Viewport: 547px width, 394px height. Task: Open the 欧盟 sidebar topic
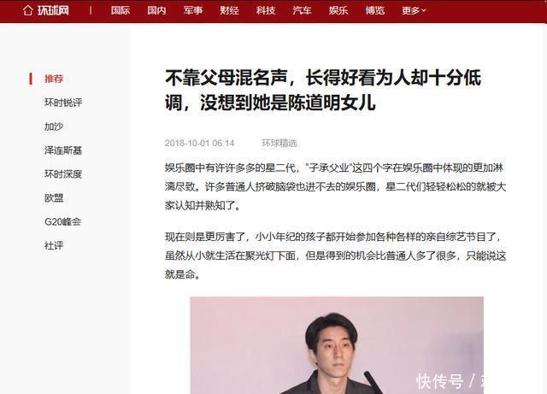pos(54,198)
